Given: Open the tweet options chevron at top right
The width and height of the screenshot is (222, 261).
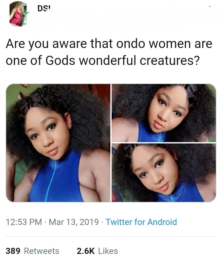Looking at the screenshot, I should tap(212, 6).
